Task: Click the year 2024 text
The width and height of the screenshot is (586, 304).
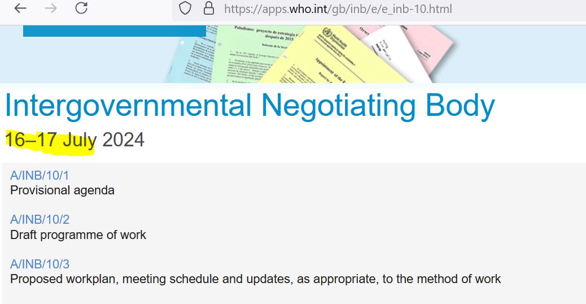Action: pos(123,140)
